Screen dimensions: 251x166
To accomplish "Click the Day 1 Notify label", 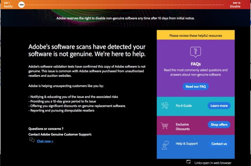I will 8,5.
